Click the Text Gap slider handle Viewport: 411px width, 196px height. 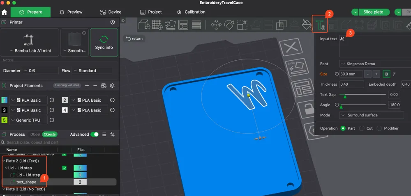pyautogui.click(x=345, y=96)
